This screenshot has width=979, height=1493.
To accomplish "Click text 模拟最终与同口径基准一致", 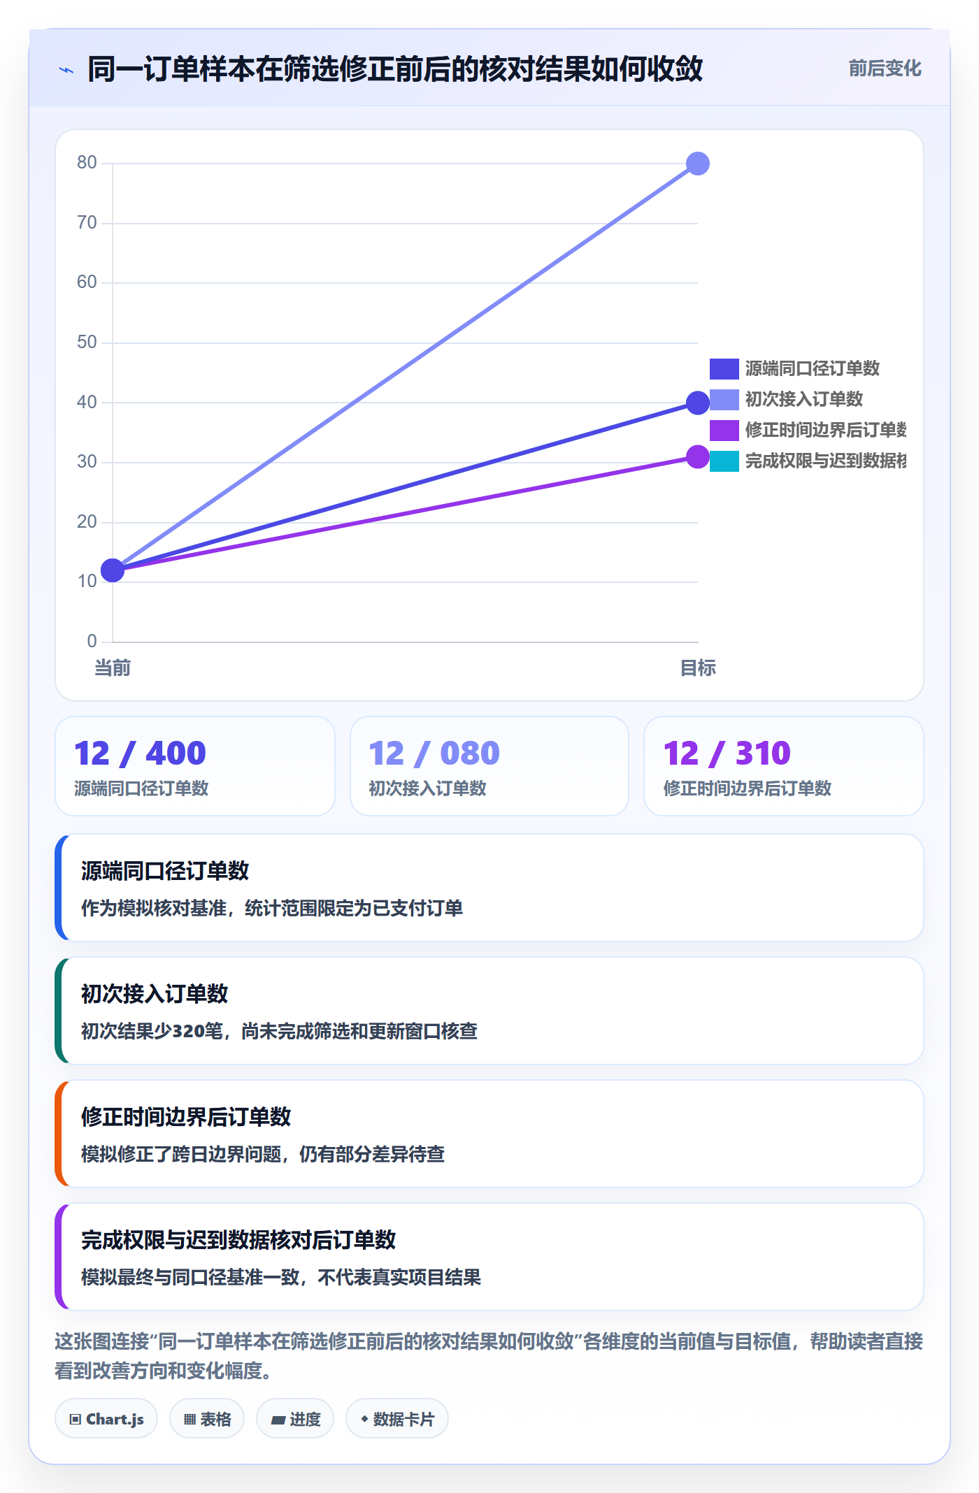I will 190,1277.
